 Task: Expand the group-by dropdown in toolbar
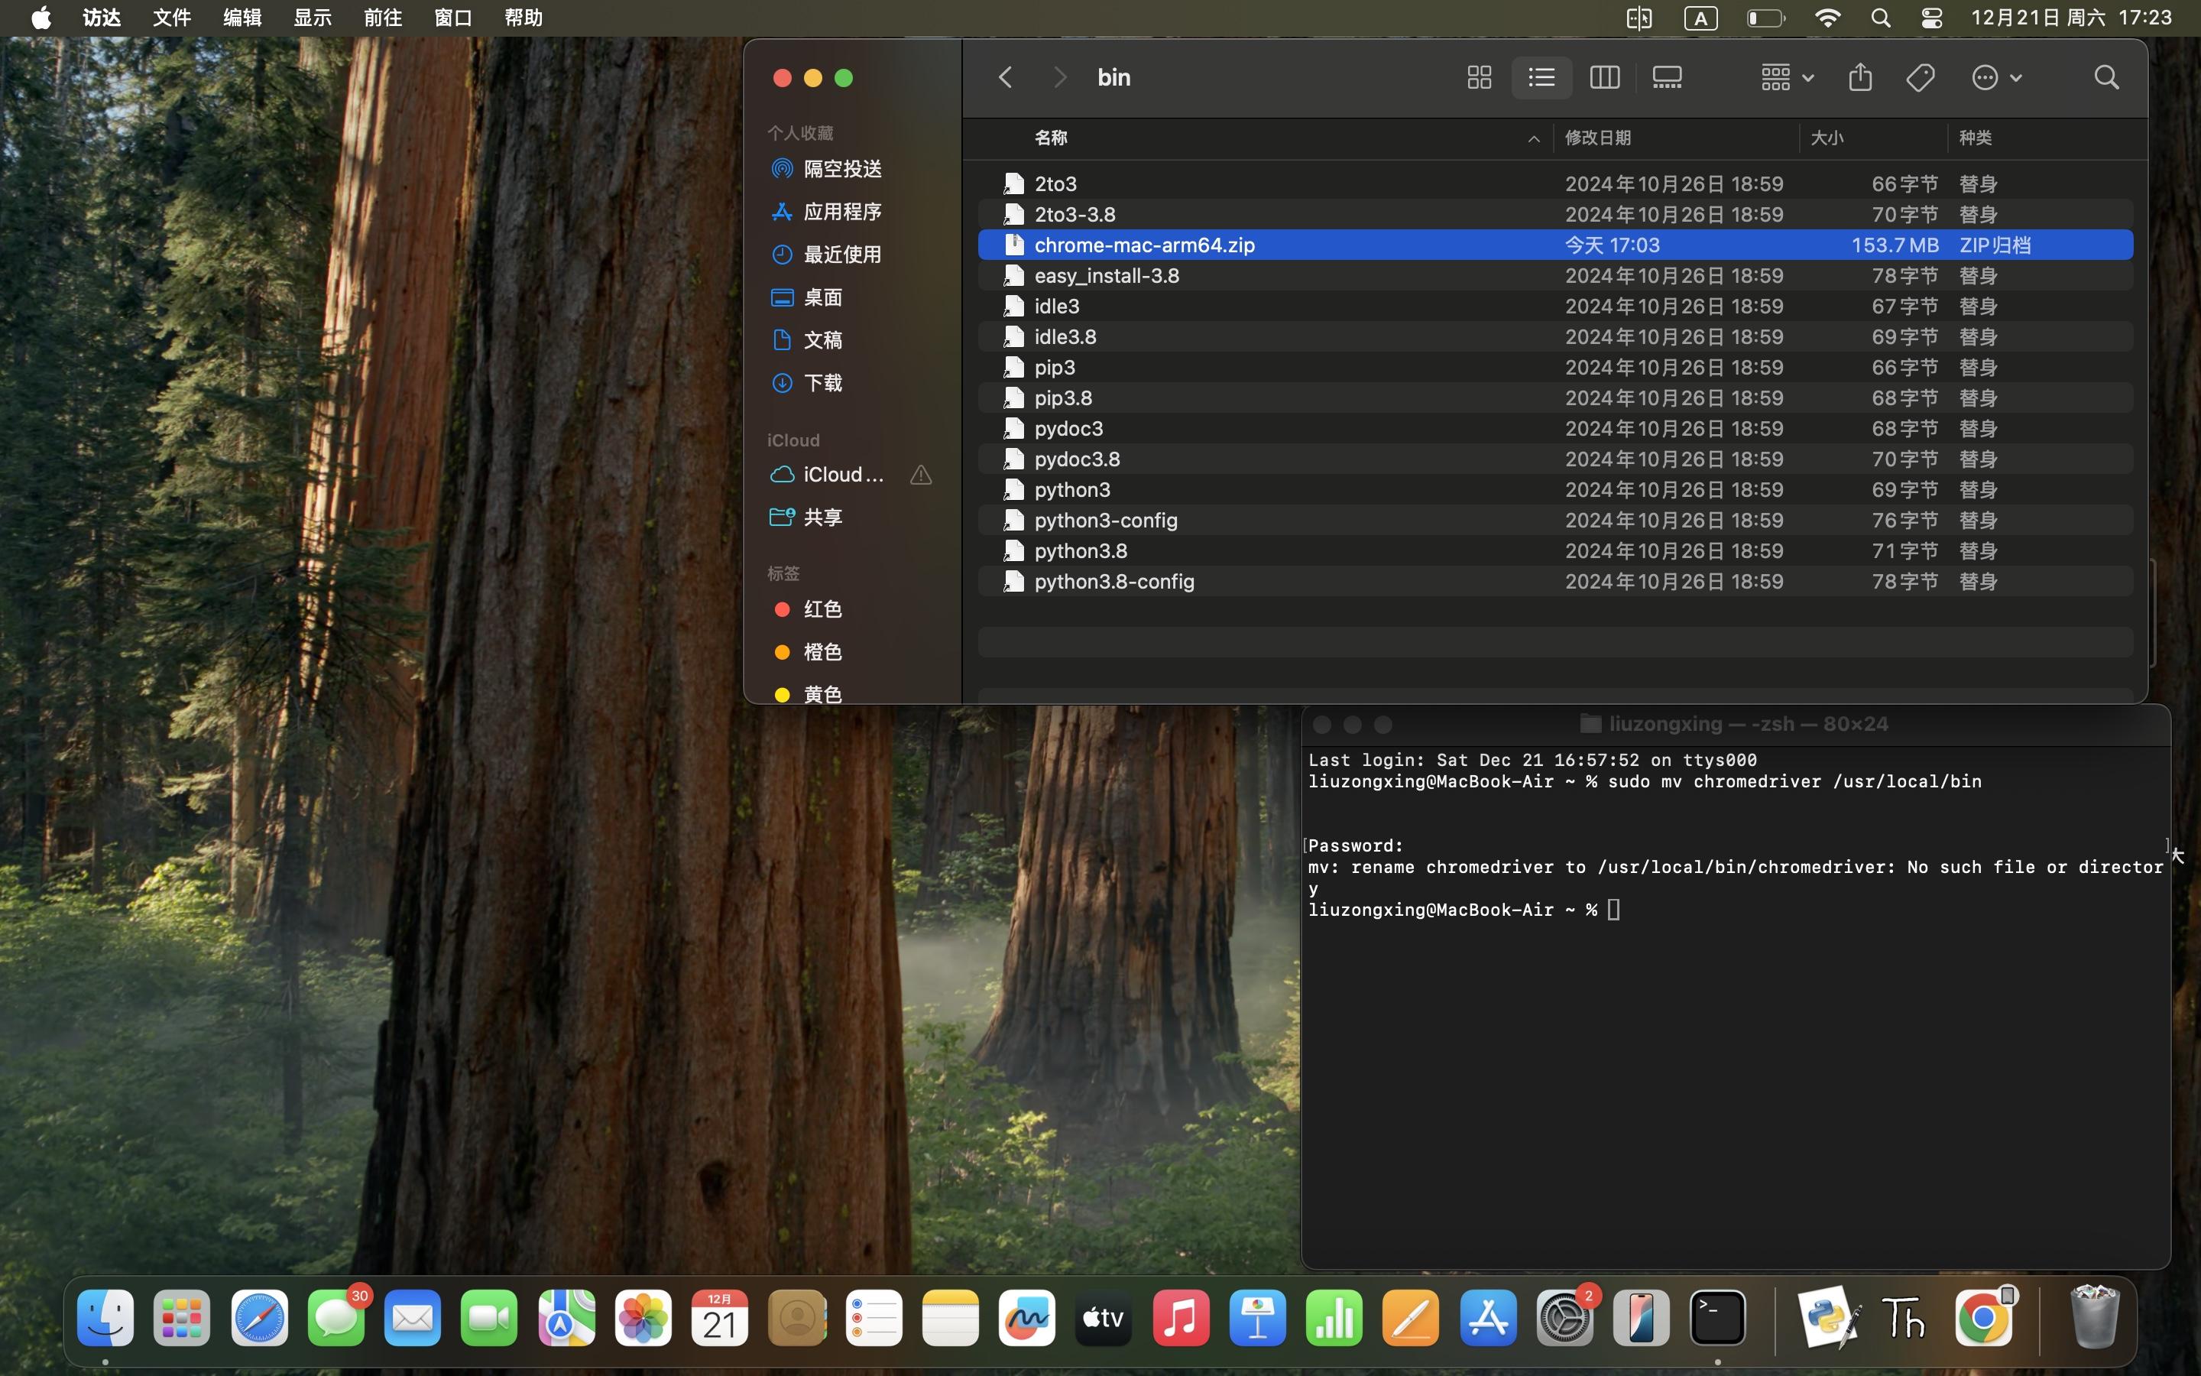click(1786, 77)
